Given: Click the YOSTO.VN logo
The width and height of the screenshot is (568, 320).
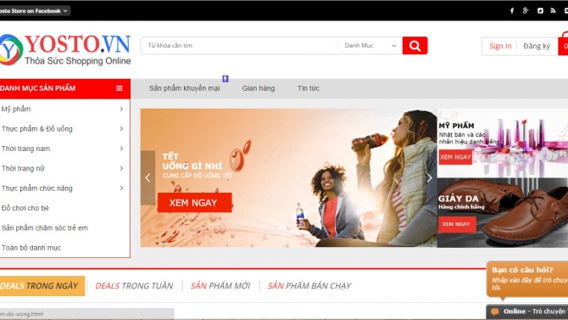Looking at the screenshot, I should [x=65, y=50].
